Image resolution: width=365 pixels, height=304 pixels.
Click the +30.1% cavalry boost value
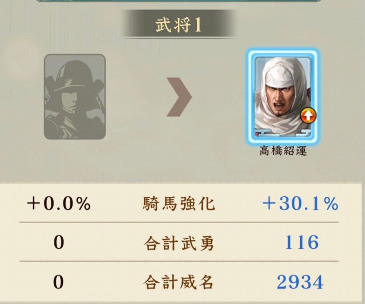point(300,204)
